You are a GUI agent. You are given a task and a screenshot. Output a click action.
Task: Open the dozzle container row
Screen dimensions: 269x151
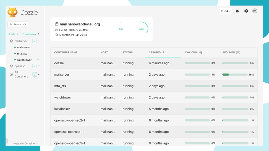(x=154, y=63)
